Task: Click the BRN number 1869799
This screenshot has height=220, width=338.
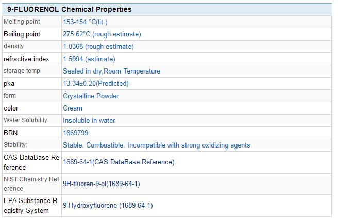Action: coord(75,133)
